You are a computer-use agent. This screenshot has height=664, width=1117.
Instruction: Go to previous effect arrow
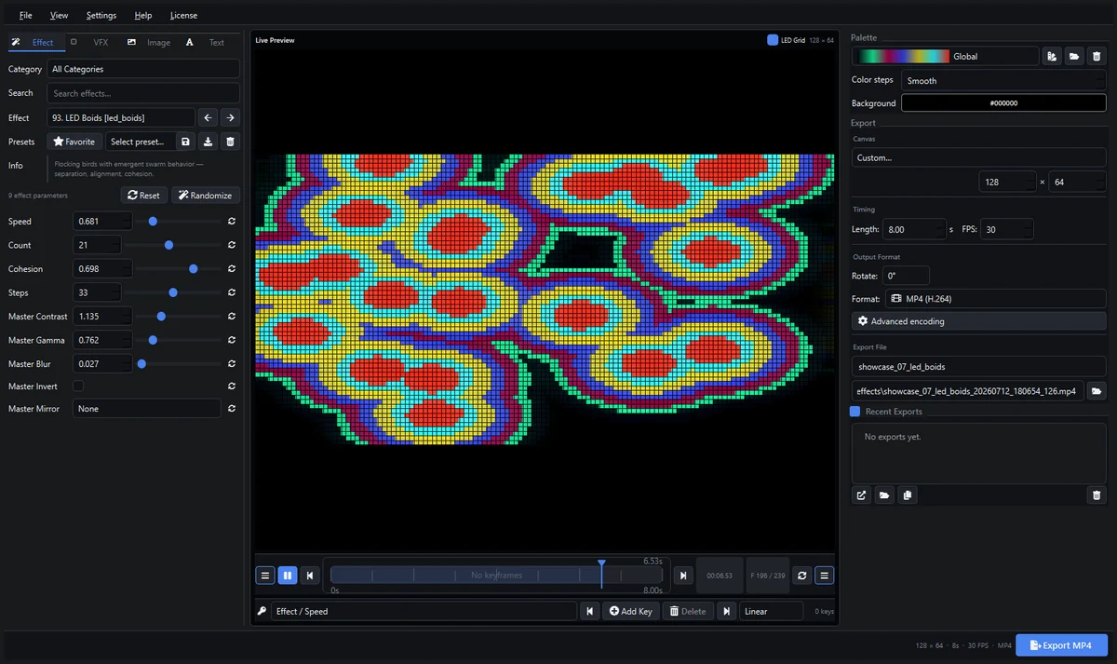[209, 117]
